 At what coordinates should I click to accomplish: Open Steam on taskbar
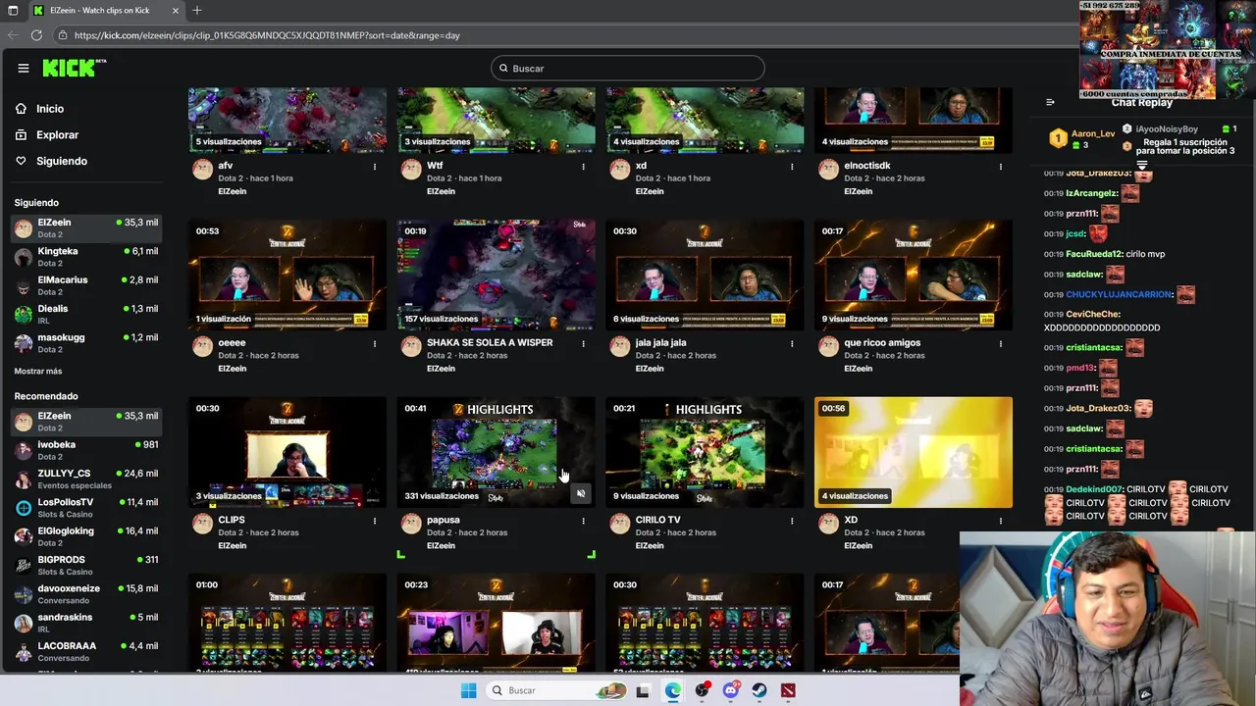click(759, 690)
